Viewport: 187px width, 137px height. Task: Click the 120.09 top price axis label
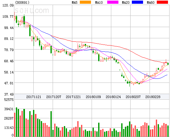pos(8,5)
